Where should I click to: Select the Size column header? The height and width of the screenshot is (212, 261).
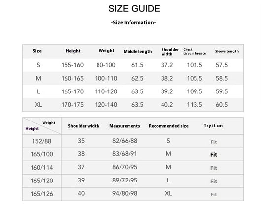click(37, 51)
